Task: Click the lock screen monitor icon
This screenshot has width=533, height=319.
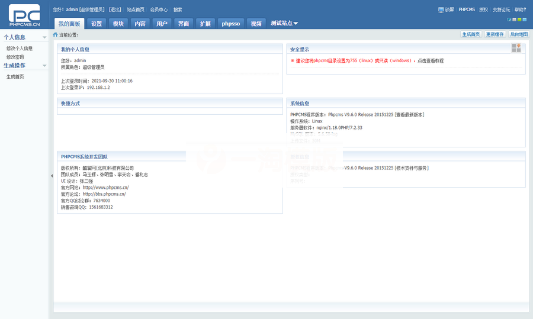Action: pos(441,10)
